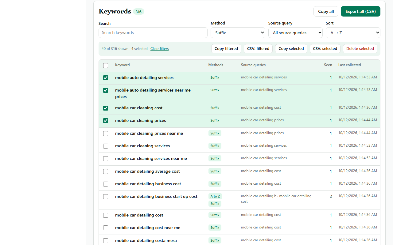The width and height of the screenshot is (393, 245).
Task: Click the Clear filters link
Action: point(159,49)
